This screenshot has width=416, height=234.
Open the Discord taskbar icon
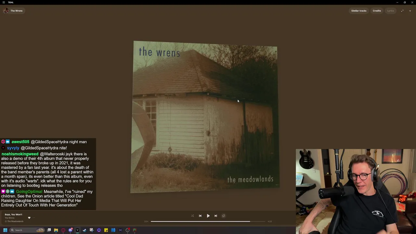click(70, 230)
